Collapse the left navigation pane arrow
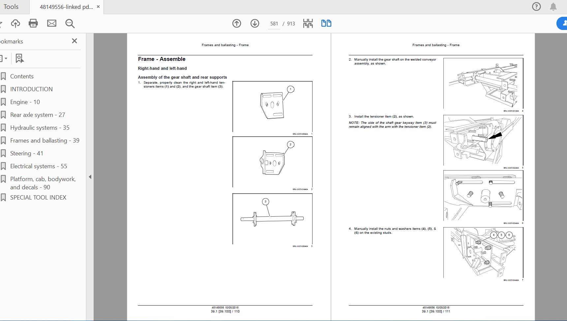The width and height of the screenshot is (567, 321). (x=90, y=177)
